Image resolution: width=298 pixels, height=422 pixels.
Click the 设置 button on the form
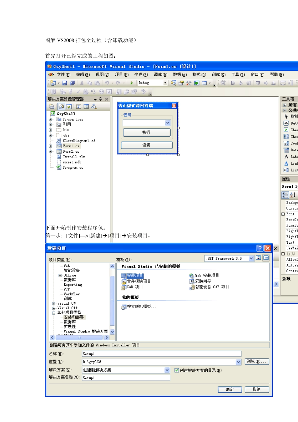tap(146, 145)
